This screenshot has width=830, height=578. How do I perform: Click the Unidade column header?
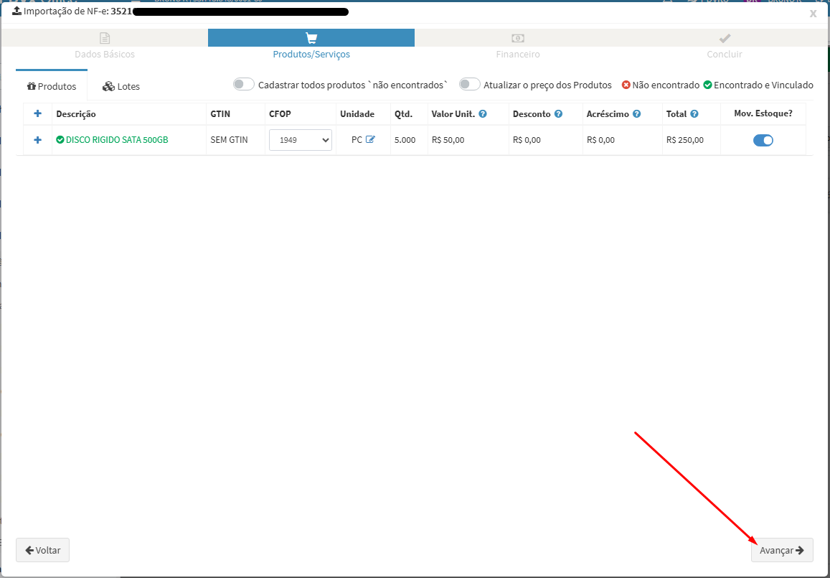click(357, 114)
